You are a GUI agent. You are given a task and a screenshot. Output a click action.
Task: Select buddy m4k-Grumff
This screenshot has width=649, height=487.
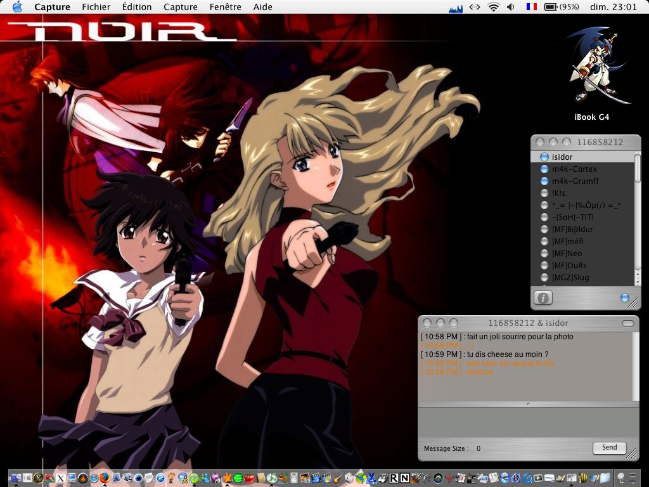coord(583,181)
